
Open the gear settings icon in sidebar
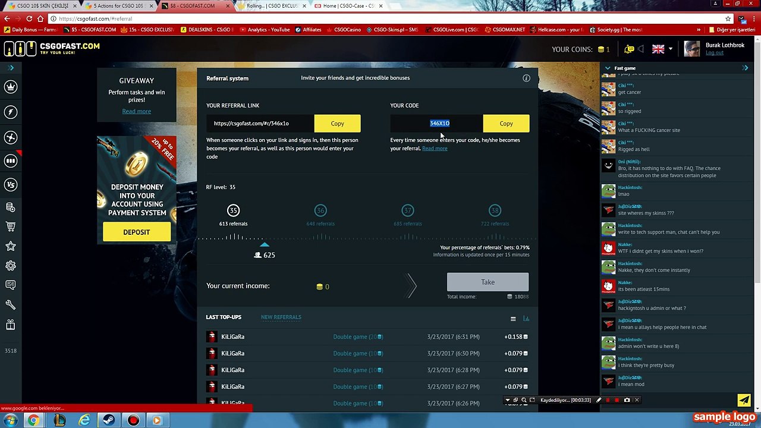pos(11,266)
